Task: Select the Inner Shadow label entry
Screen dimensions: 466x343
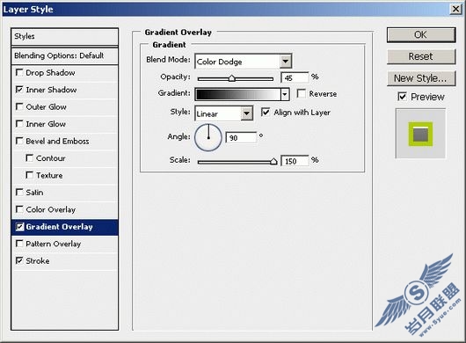Action: [51, 90]
